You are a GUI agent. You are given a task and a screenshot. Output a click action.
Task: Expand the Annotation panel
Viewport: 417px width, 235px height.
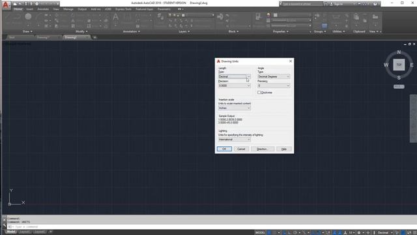(132, 31)
